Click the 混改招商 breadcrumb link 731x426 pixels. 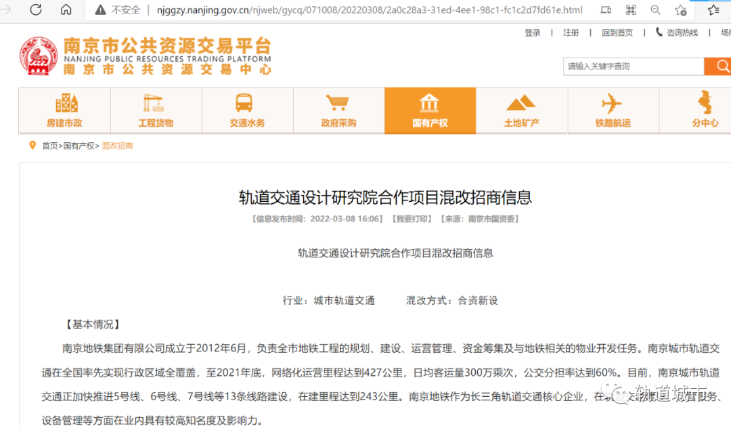118,146
